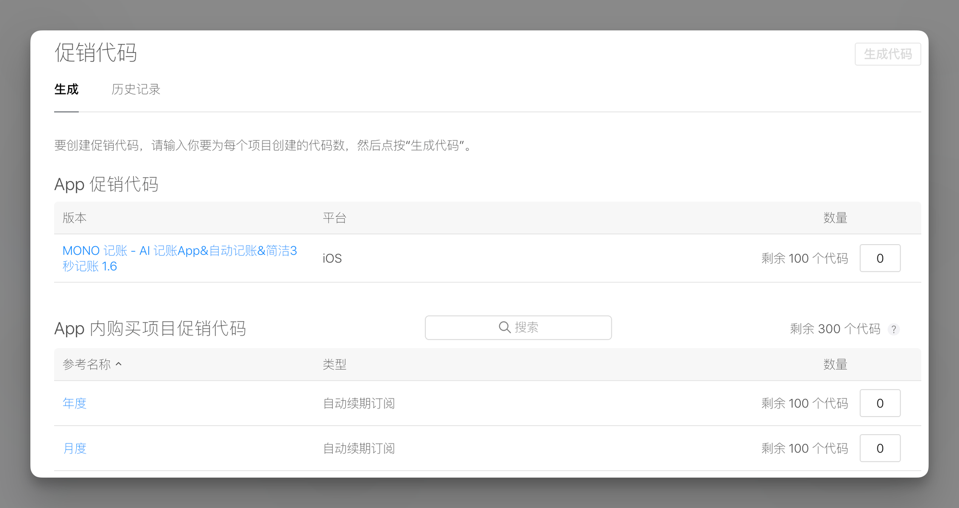The width and height of the screenshot is (959, 508).
Task: Click the quantity field for the 年度 row
Action: click(879, 404)
